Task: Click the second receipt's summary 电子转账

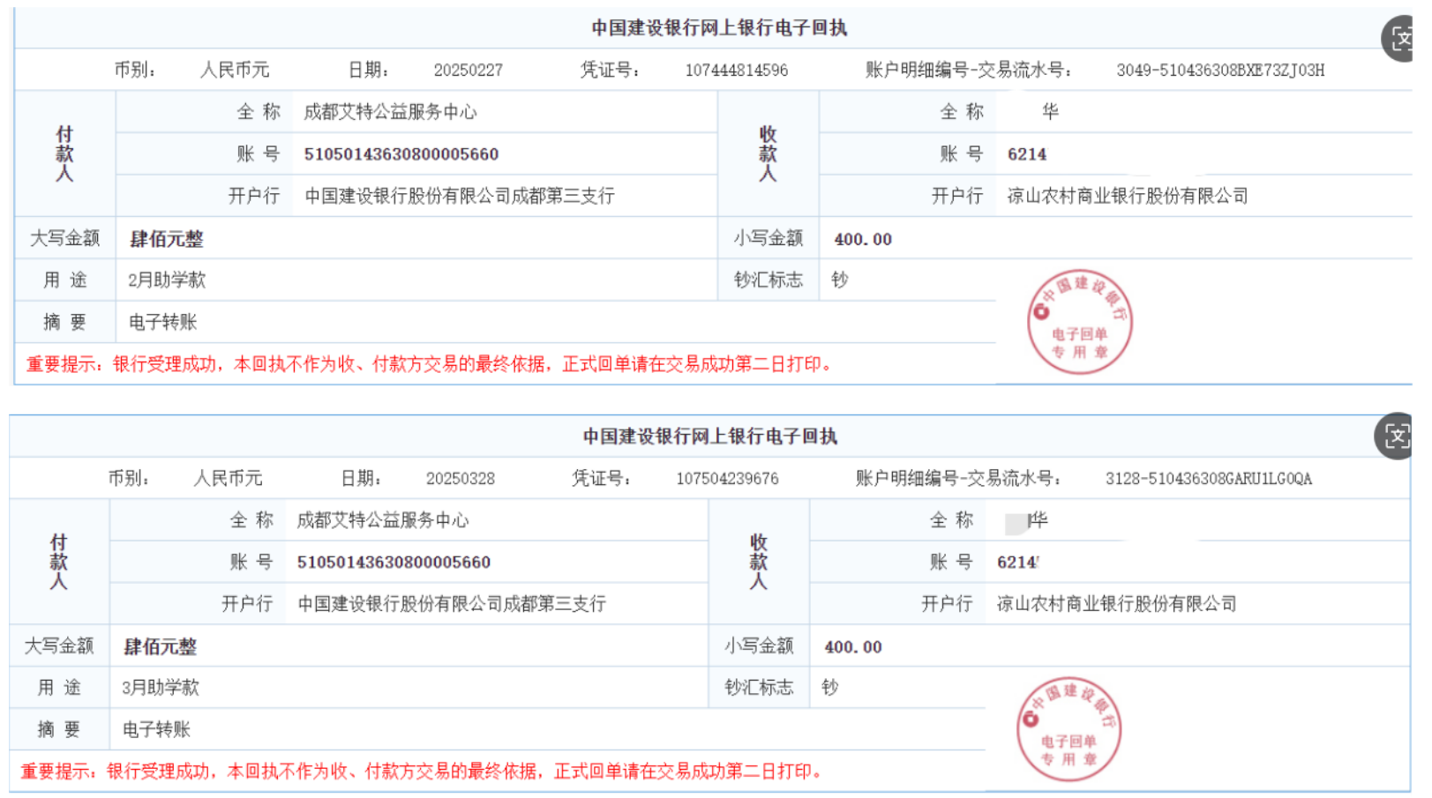Action: pyautogui.click(x=156, y=730)
